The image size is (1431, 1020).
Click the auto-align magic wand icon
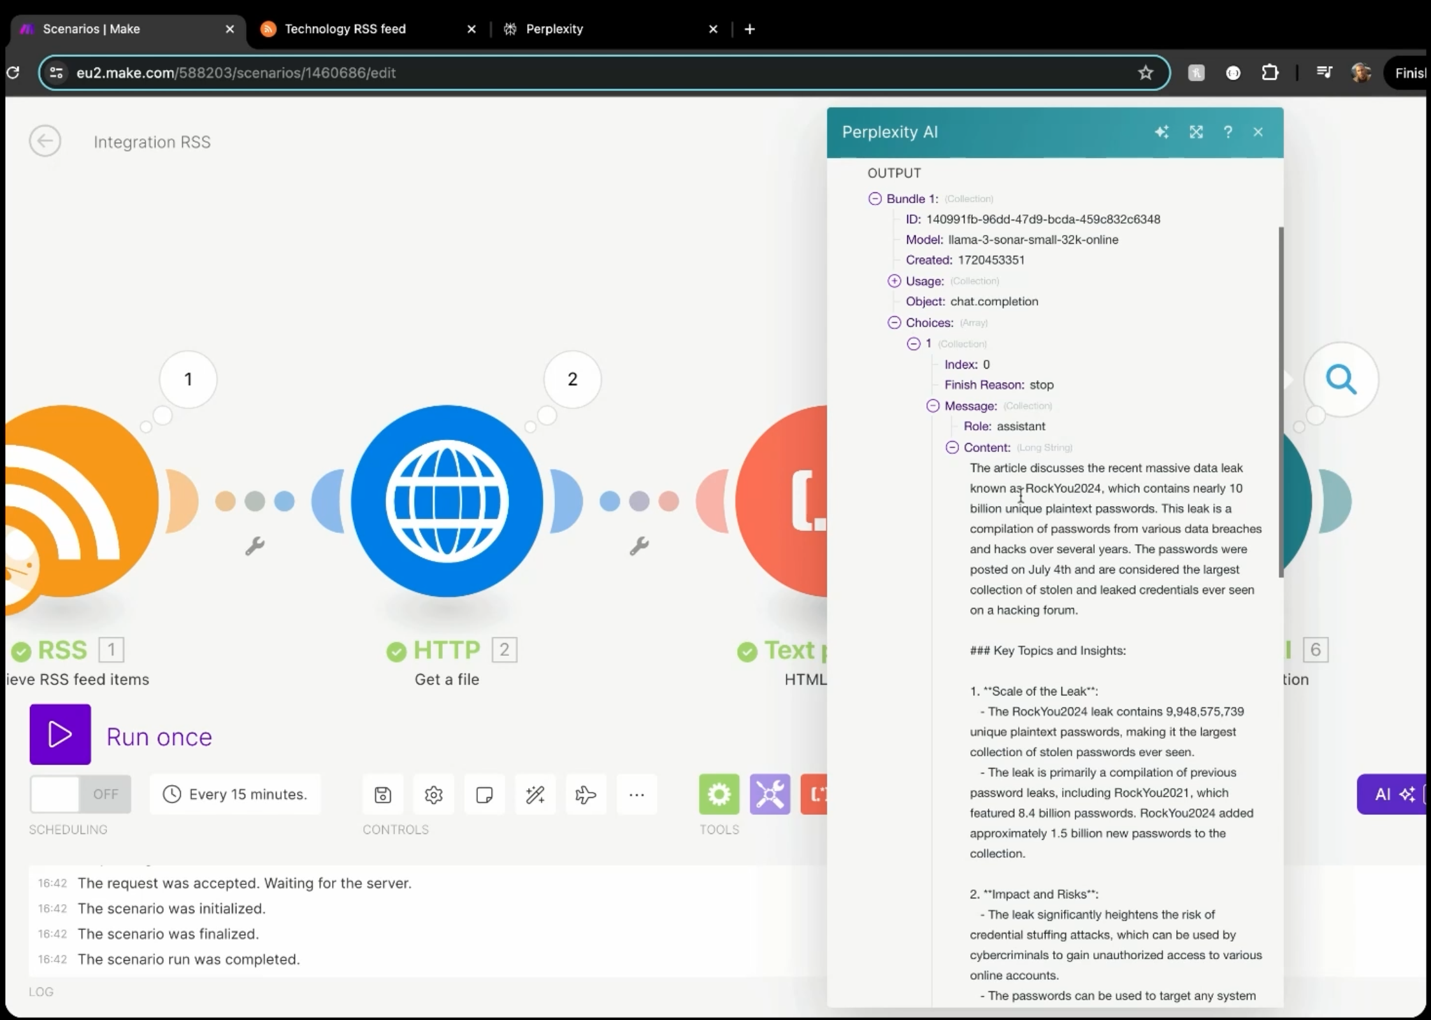(535, 794)
